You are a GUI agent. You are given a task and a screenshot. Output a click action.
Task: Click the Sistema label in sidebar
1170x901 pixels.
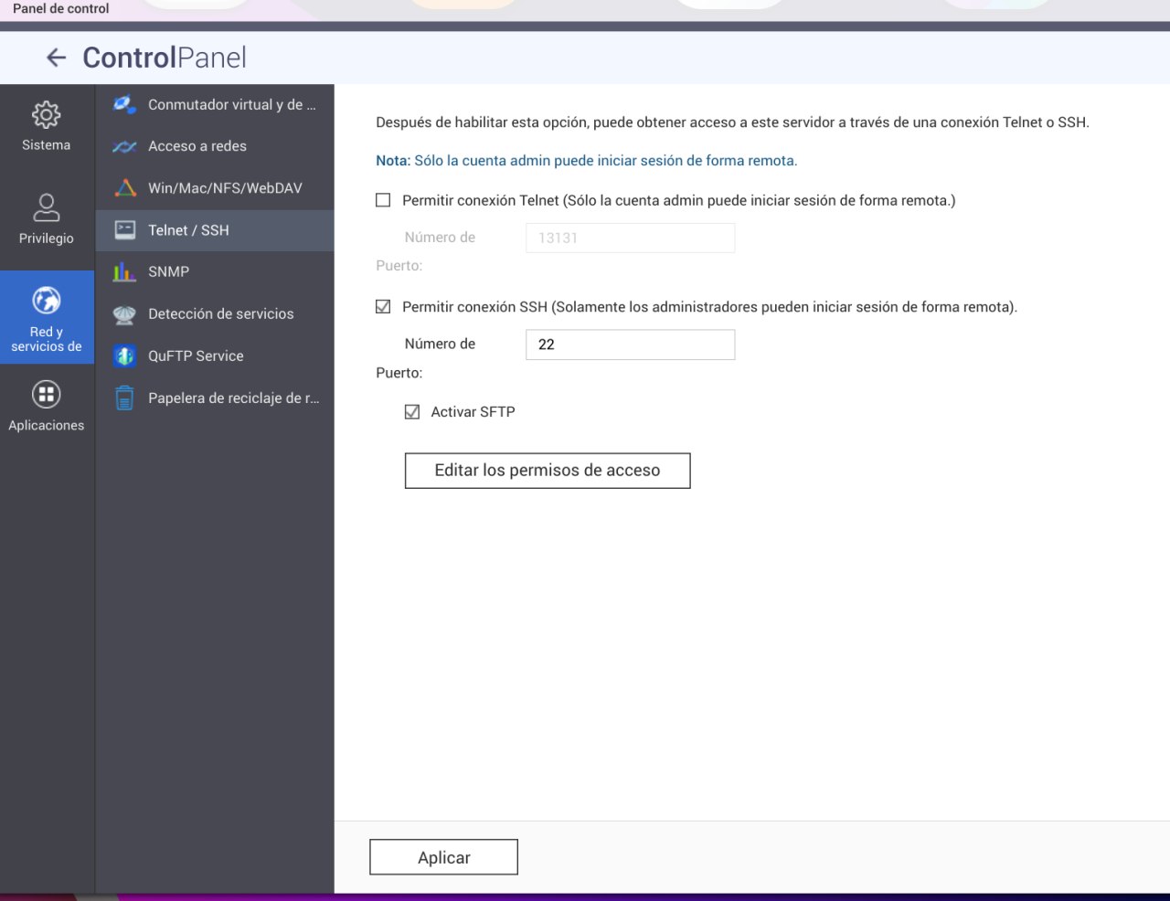pos(47,145)
